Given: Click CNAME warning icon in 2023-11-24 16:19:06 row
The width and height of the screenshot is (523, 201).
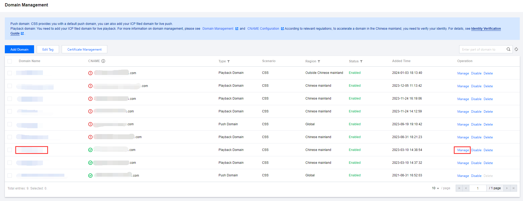Looking at the screenshot, I should pos(90,98).
